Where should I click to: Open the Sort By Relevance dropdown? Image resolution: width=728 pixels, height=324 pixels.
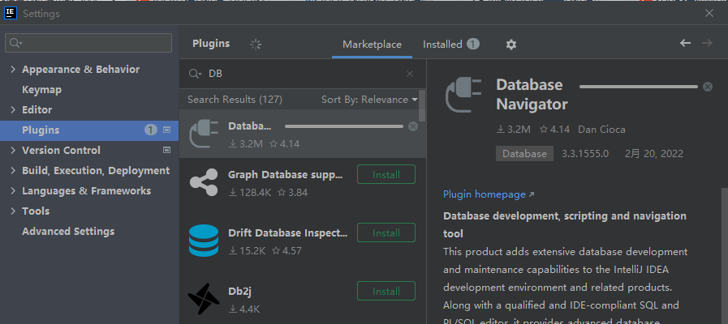click(369, 100)
